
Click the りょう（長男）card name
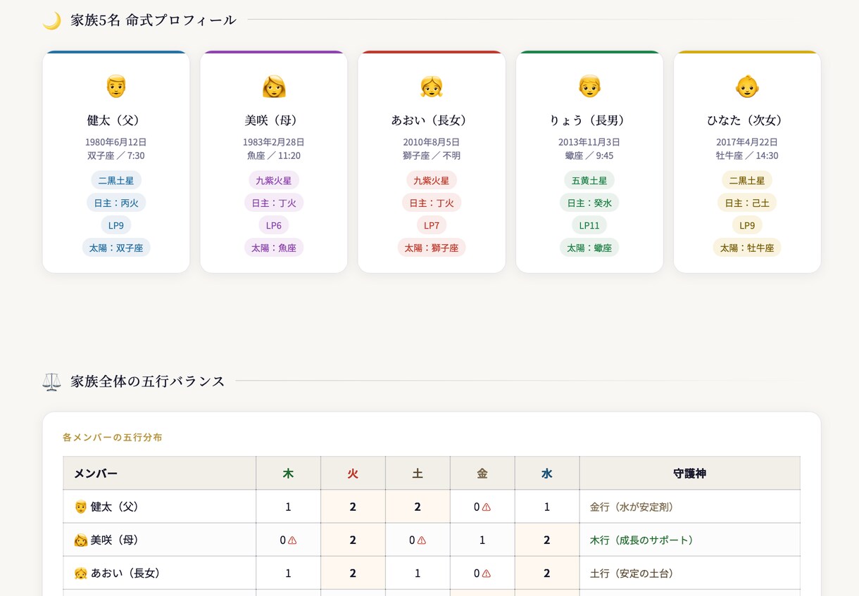coord(589,120)
